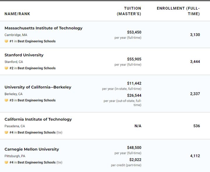Click MIT's $53,450 tuition value
This screenshot has height=172, width=210.
[x=134, y=32]
